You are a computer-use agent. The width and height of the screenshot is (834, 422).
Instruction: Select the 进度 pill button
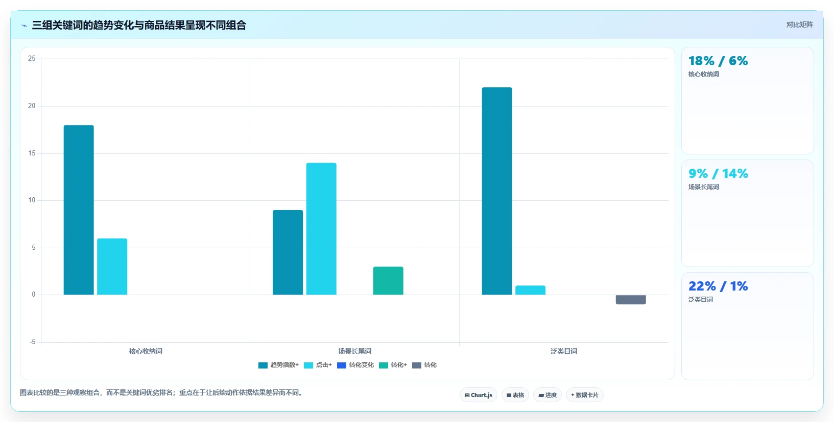[x=547, y=395]
